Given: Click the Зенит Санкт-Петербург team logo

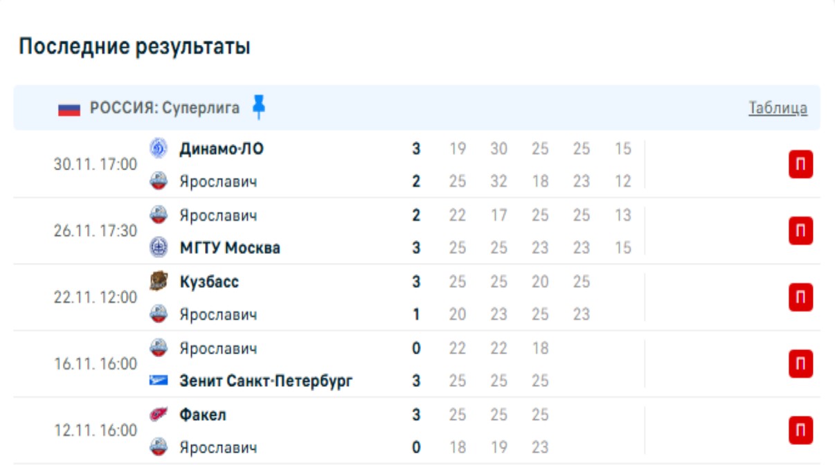Looking at the screenshot, I should pos(159,381).
